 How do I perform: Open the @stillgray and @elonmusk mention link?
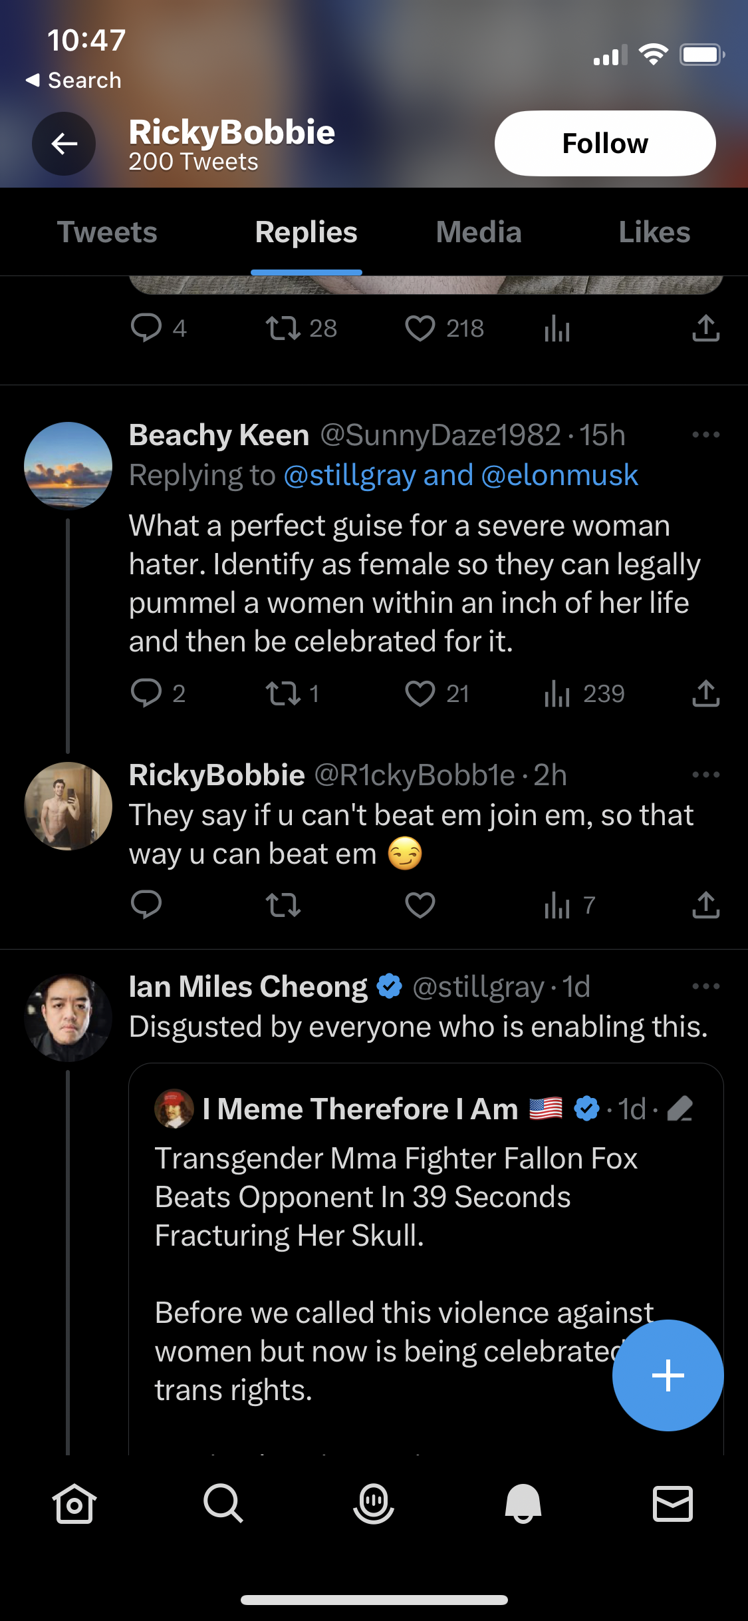pos(461,475)
